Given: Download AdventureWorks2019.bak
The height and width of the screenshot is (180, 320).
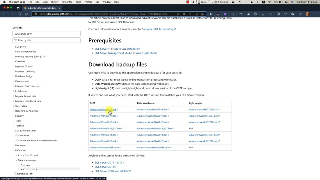Looking at the screenshot, I should [x=103, y=109].
